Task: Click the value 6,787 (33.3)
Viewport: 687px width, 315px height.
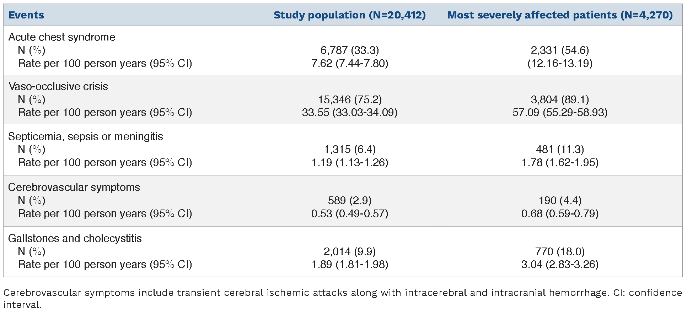Action: tap(349, 50)
